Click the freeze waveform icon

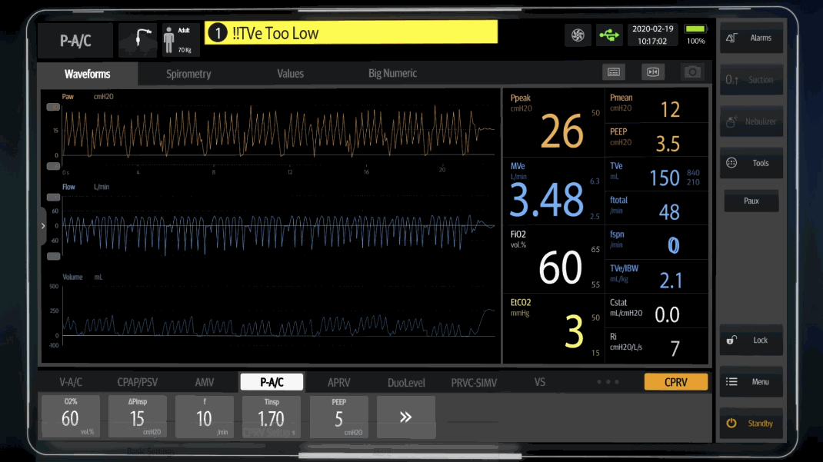[x=653, y=71]
